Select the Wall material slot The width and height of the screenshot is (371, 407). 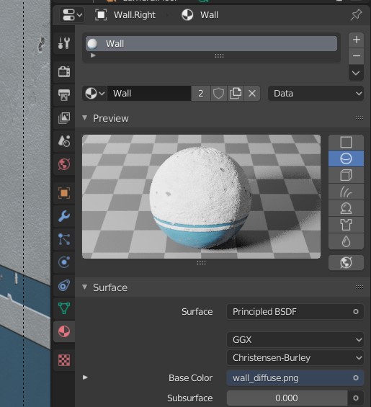(211, 44)
